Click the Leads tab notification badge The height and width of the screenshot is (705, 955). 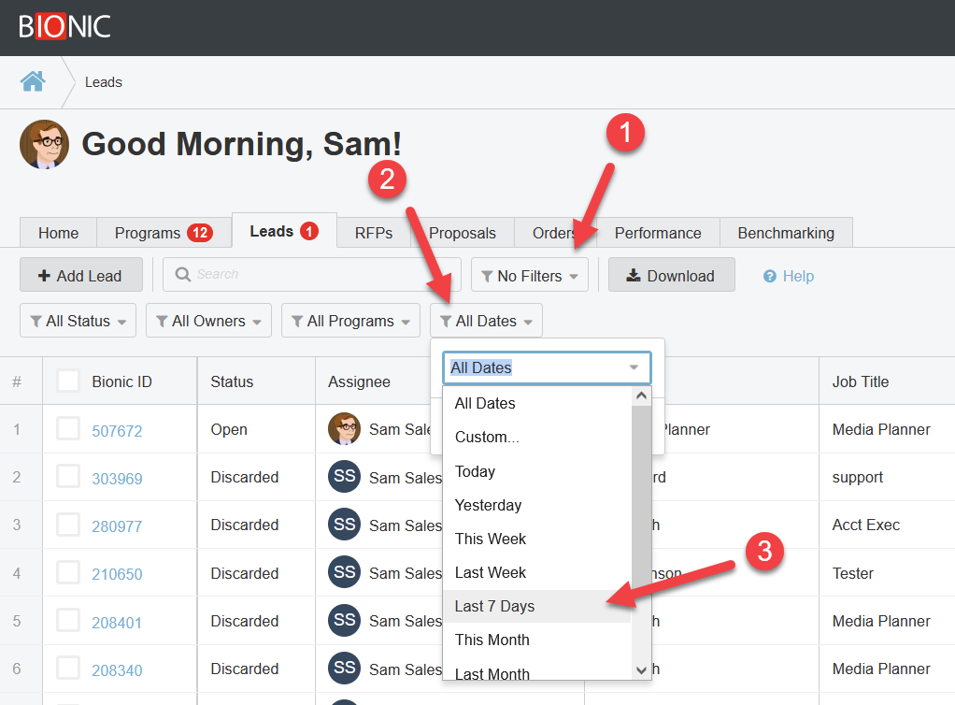[308, 231]
